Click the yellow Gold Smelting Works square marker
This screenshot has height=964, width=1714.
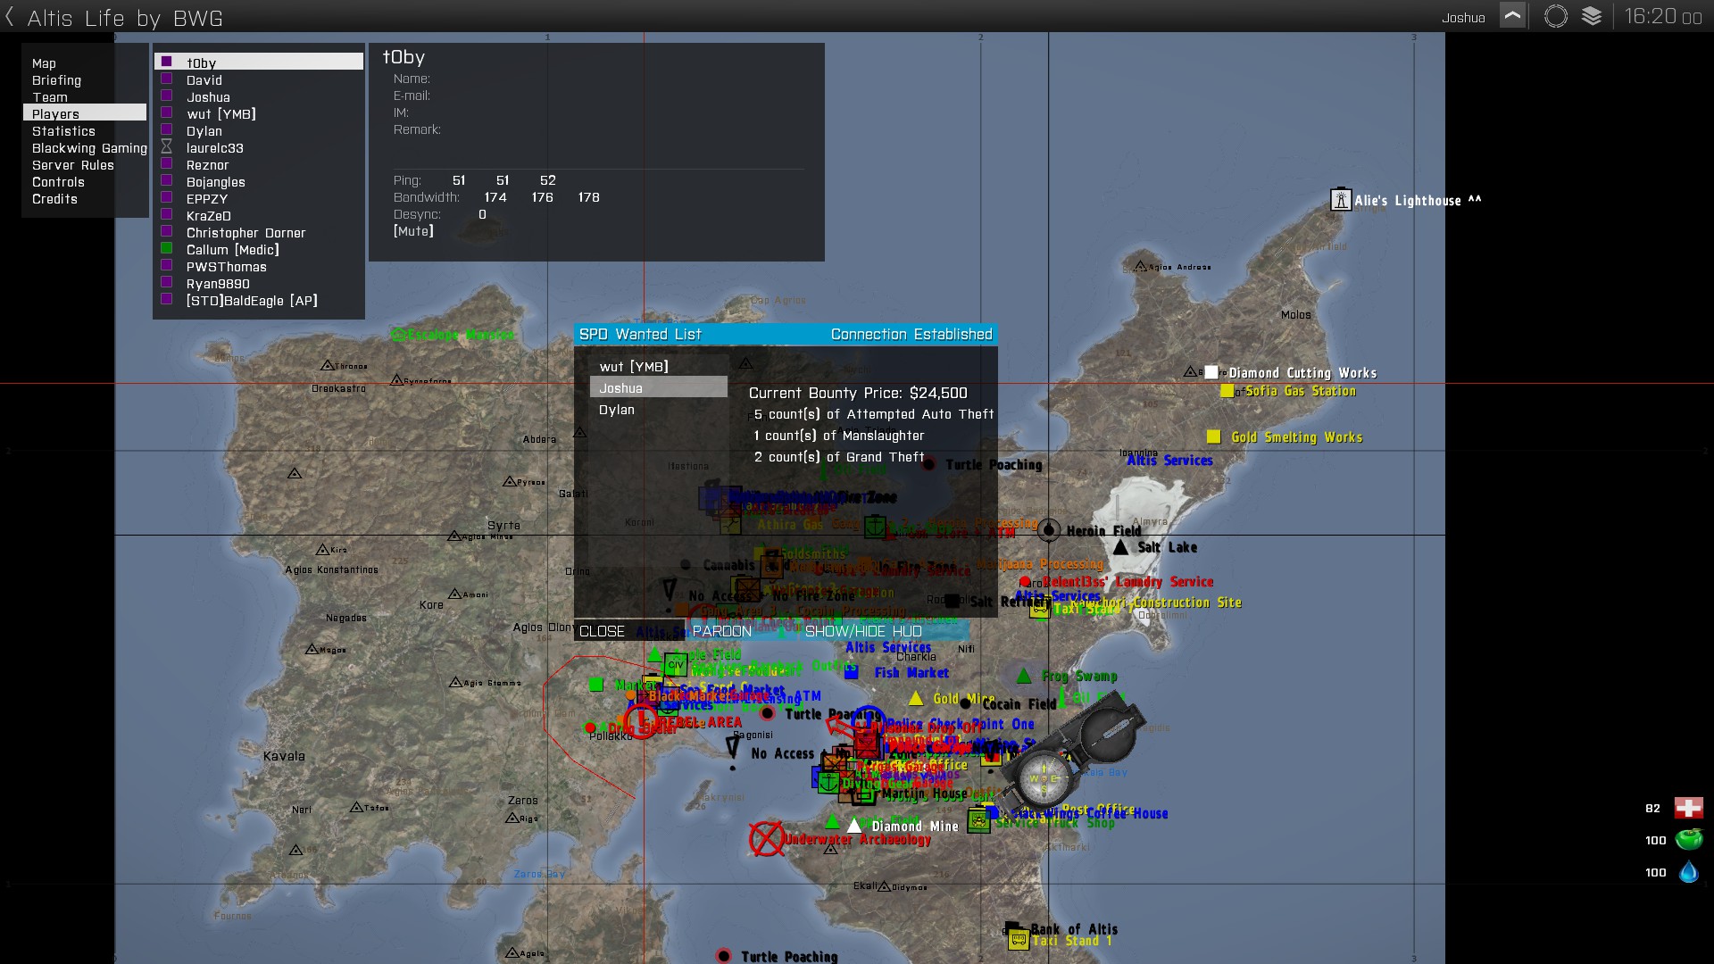point(1213,436)
